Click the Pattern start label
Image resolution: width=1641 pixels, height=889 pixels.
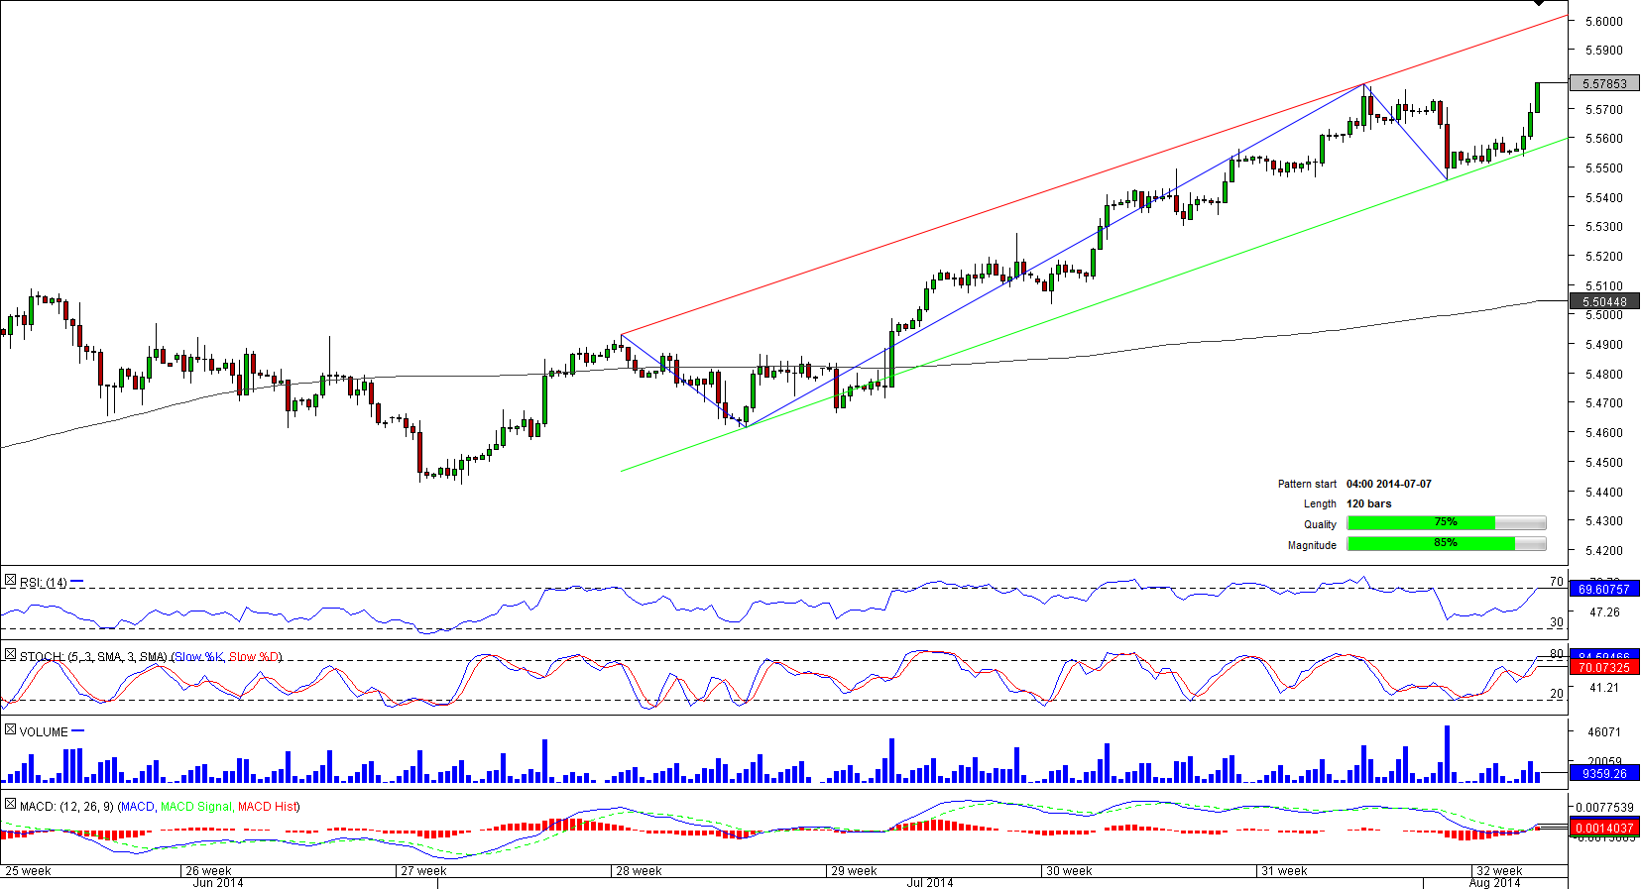[x=1307, y=485]
